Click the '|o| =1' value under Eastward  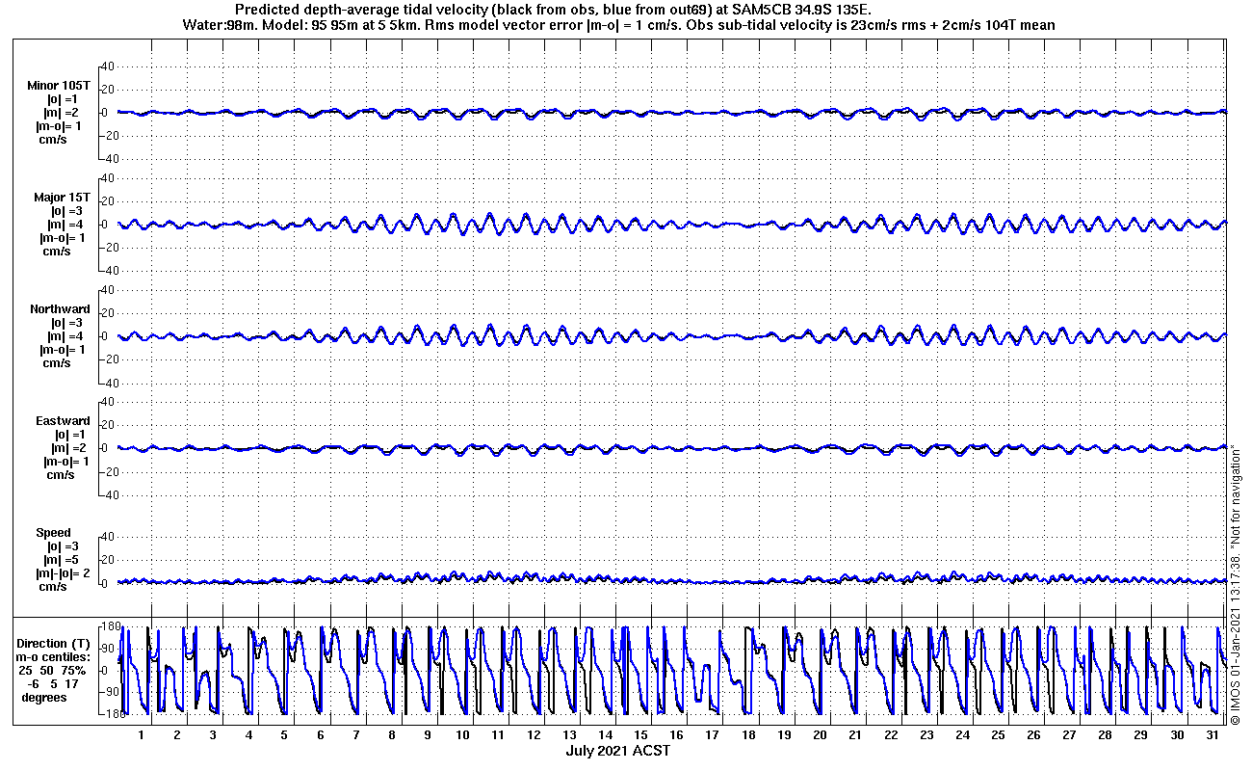tap(69, 435)
